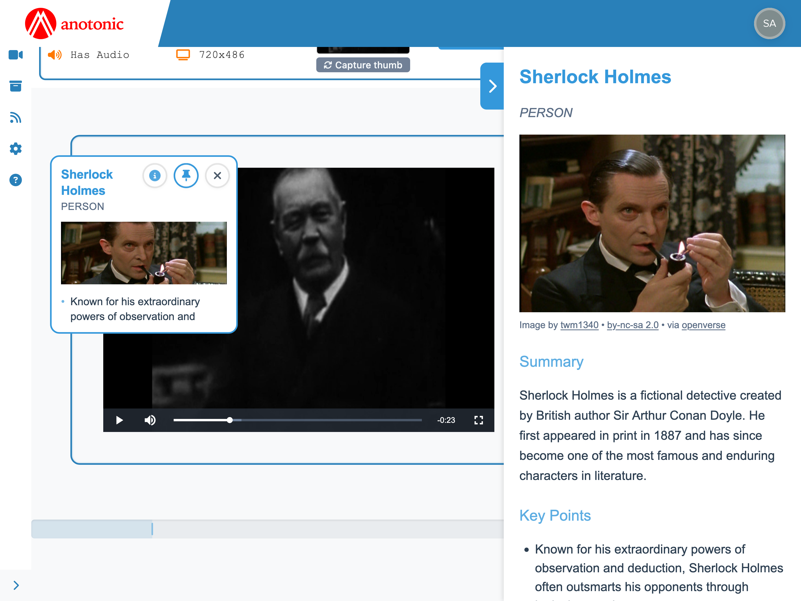The height and width of the screenshot is (601, 801).
Task: Collapse the Sherlock Holmes detail panel
Action: (x=492, y=86)
